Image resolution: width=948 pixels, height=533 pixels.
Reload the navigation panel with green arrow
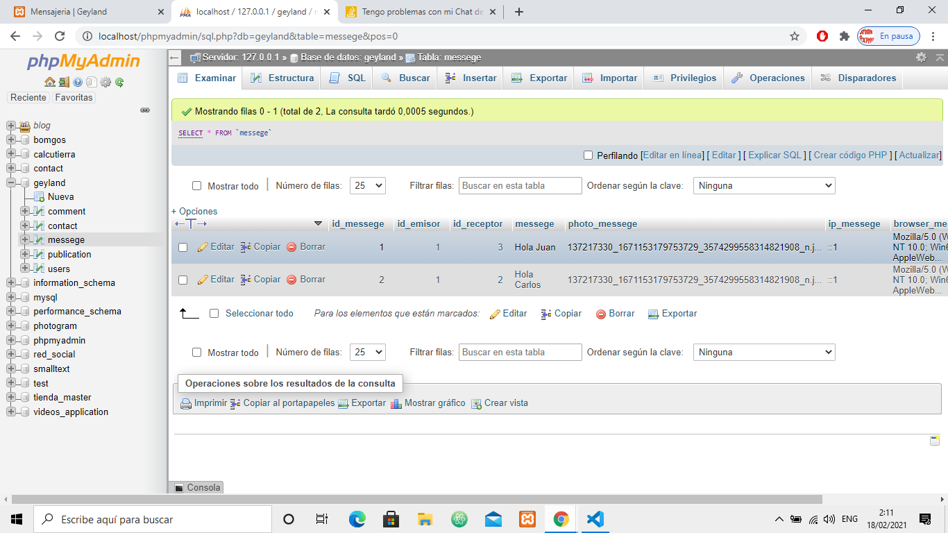click(x=119, y=82)
